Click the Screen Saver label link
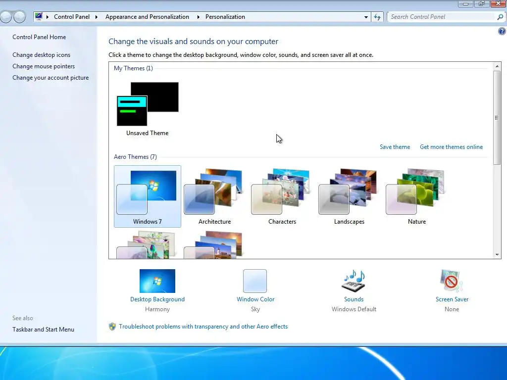The width and height of the screenshot is (507, 380). pyautogui.click(x=452, y=299)
